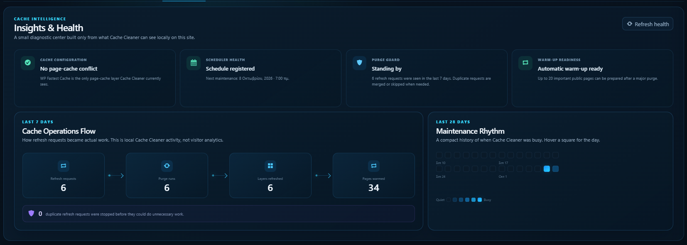Viewport: 687px width, 245px height.
Task: Click the Busy legend label
Action: (x=487, y=200)
